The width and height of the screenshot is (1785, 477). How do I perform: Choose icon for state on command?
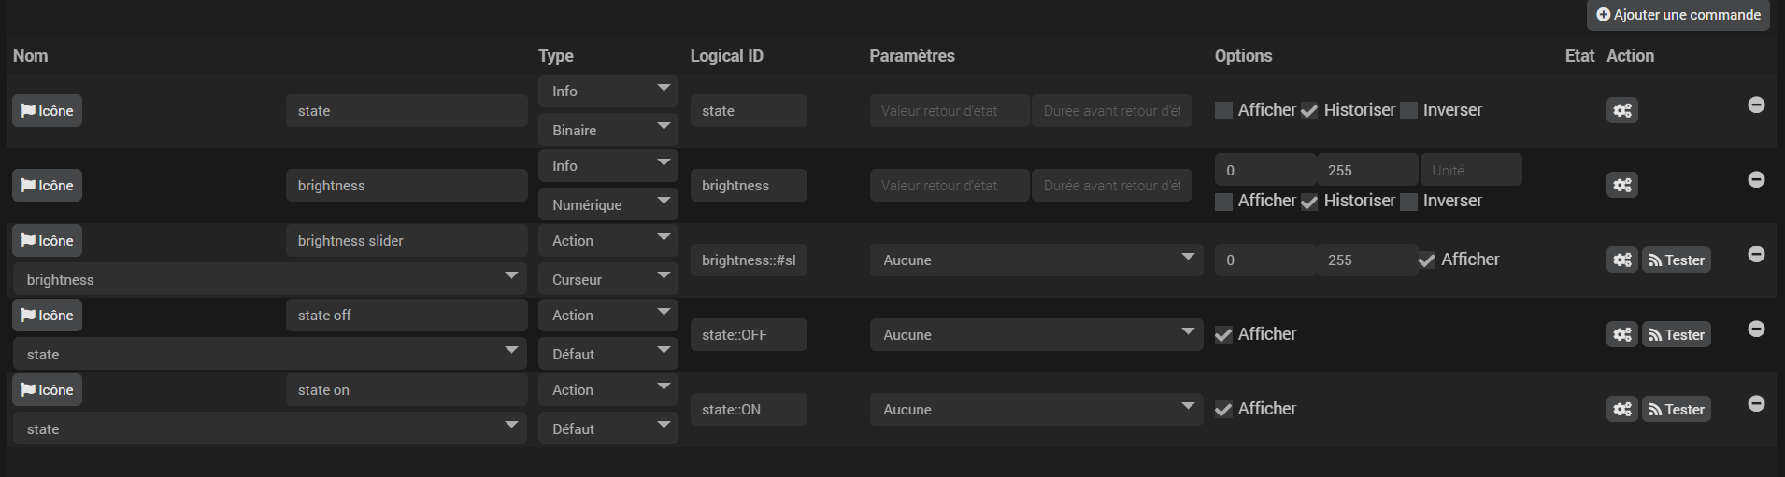pos(47,390)
